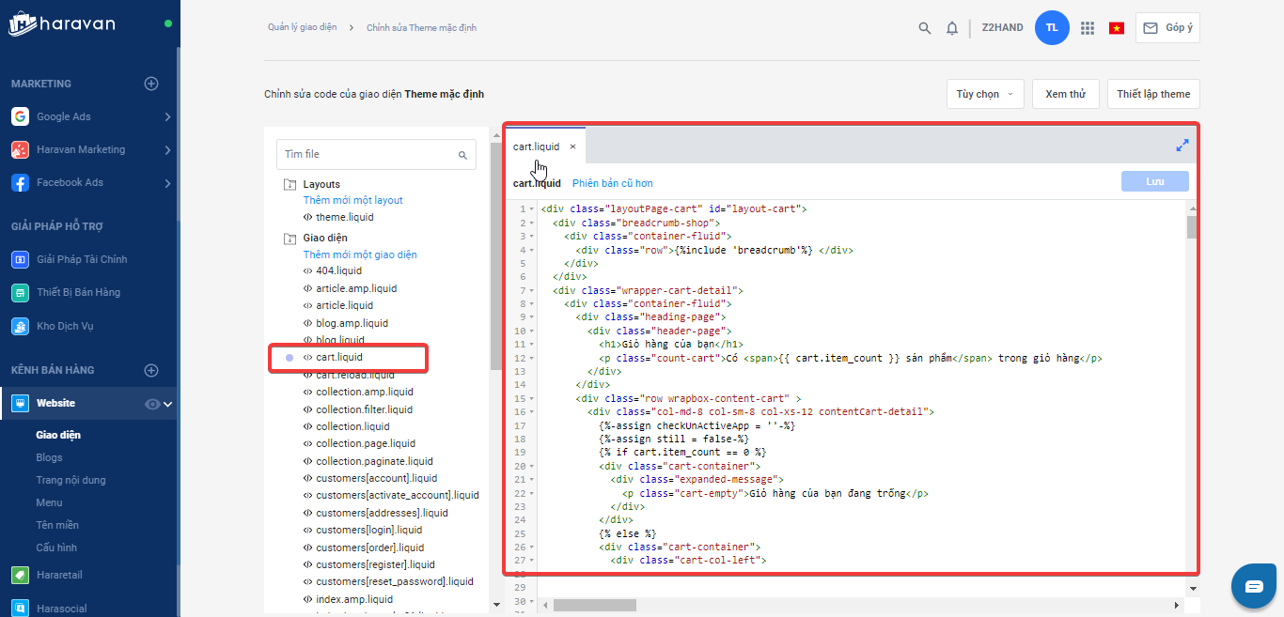This screenshot has height=617, width=1284.
Task: Toggle the Website eye visibility icon
Action: click(x=152, y=404)
